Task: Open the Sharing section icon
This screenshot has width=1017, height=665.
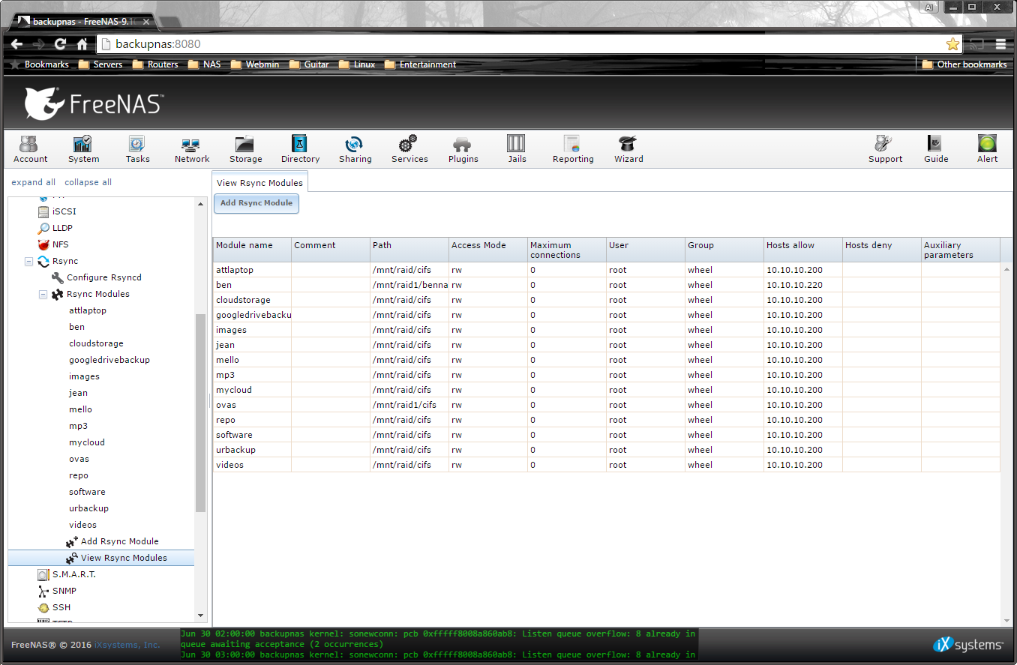Action: click(x=355, y=148)
